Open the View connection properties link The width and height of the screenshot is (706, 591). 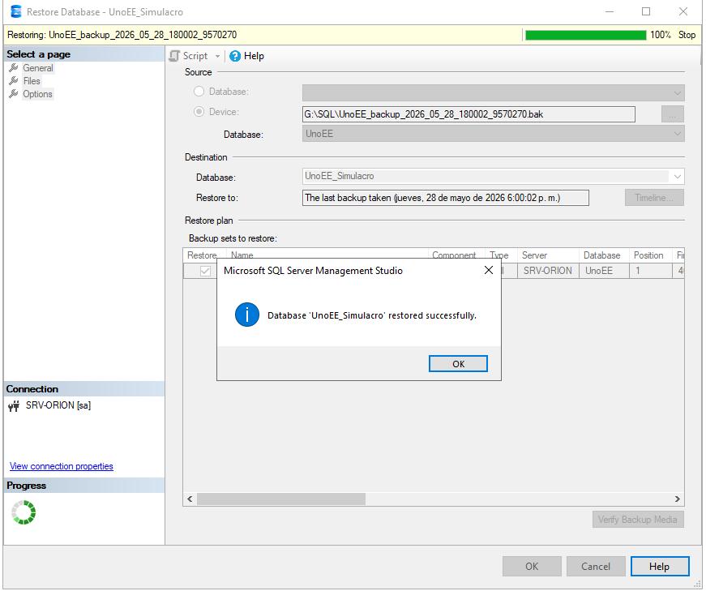click(62, 466)
